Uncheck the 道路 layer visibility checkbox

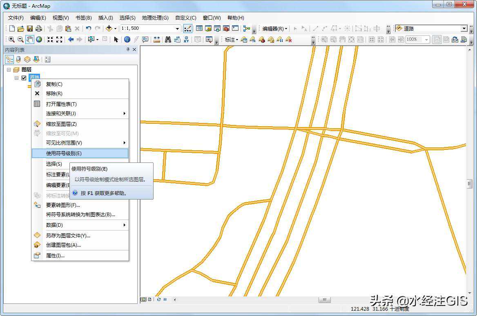point(24,78)
